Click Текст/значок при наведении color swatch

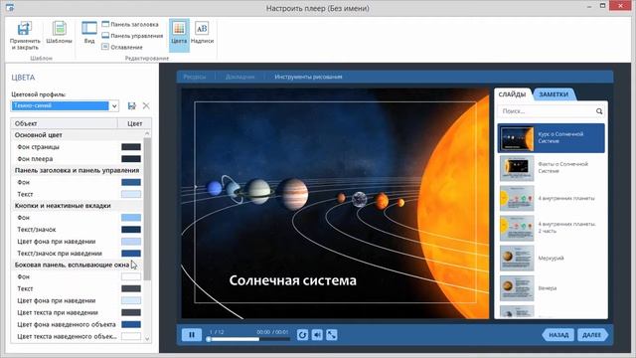click(x=131, y=254)
